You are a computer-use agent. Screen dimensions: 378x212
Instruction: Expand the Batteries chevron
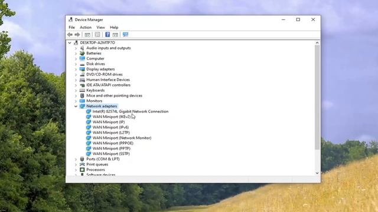click(76, 54)
